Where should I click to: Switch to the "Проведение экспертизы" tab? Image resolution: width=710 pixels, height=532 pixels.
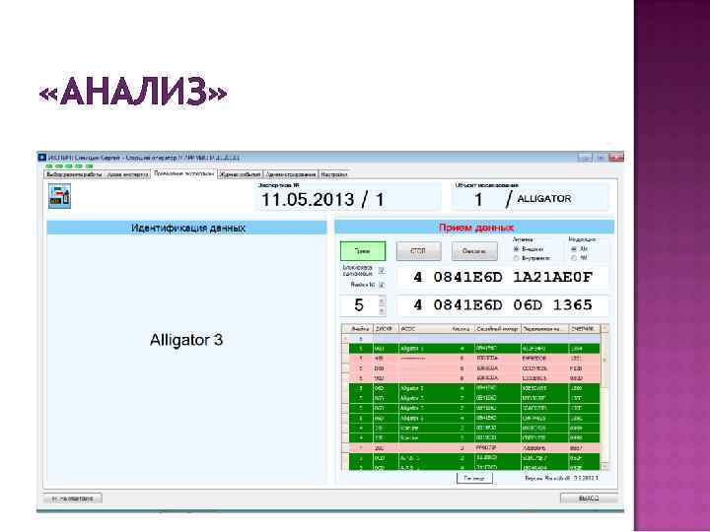pyautogui.click(x=183, y=173)
